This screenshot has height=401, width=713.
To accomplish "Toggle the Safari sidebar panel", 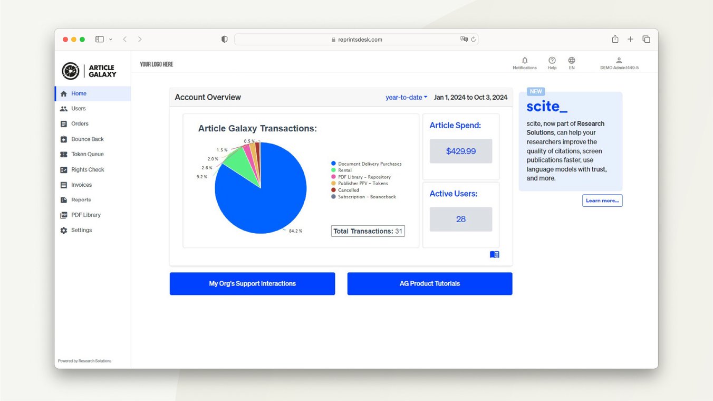I will [x=99, y=40].
